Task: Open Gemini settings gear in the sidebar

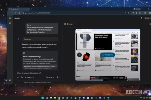Action: pos(10,80)
